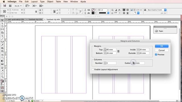This screenshot has width=182, height=102.
Task: Open the Screen Mode dropdown
Action: point(34,6)
